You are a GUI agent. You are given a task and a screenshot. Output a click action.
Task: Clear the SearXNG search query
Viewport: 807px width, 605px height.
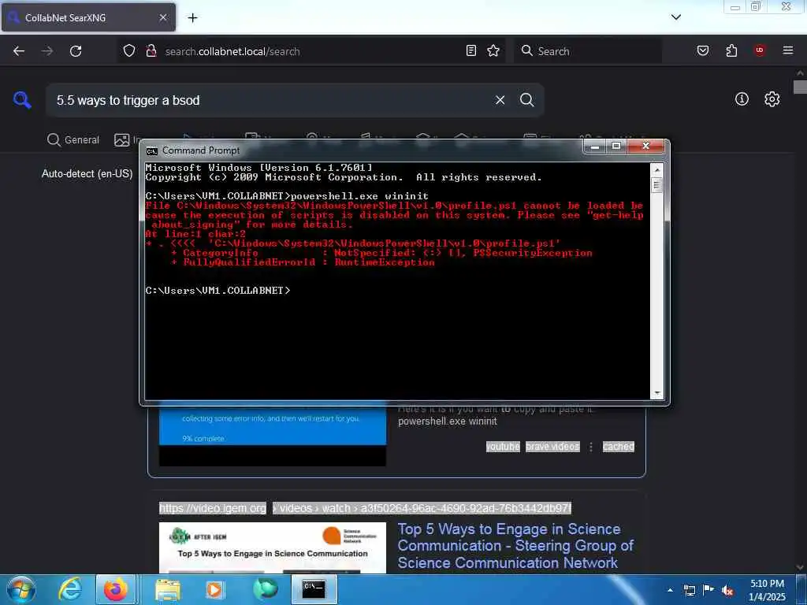coord(500,100)
